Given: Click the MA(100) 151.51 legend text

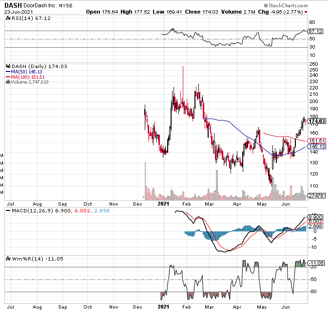Looking at the screenshot, I should pyautogui.click(x=28, y=77).
